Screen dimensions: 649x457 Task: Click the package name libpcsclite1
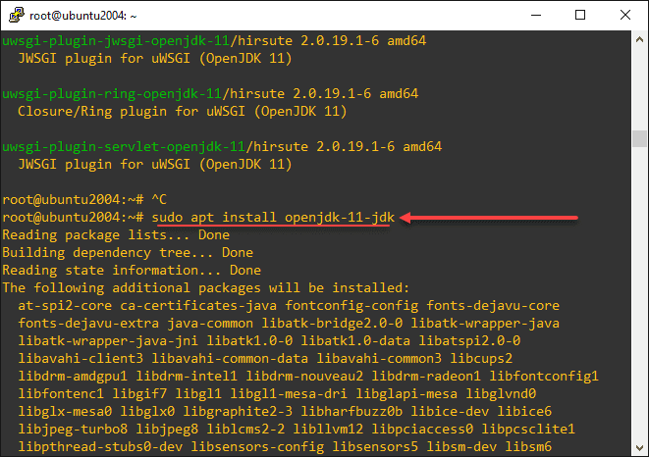(x=528, y=429)
